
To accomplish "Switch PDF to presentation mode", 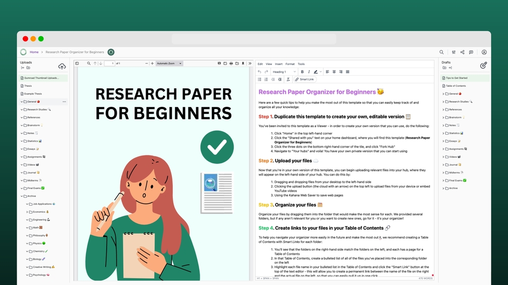I will (219, 64).
